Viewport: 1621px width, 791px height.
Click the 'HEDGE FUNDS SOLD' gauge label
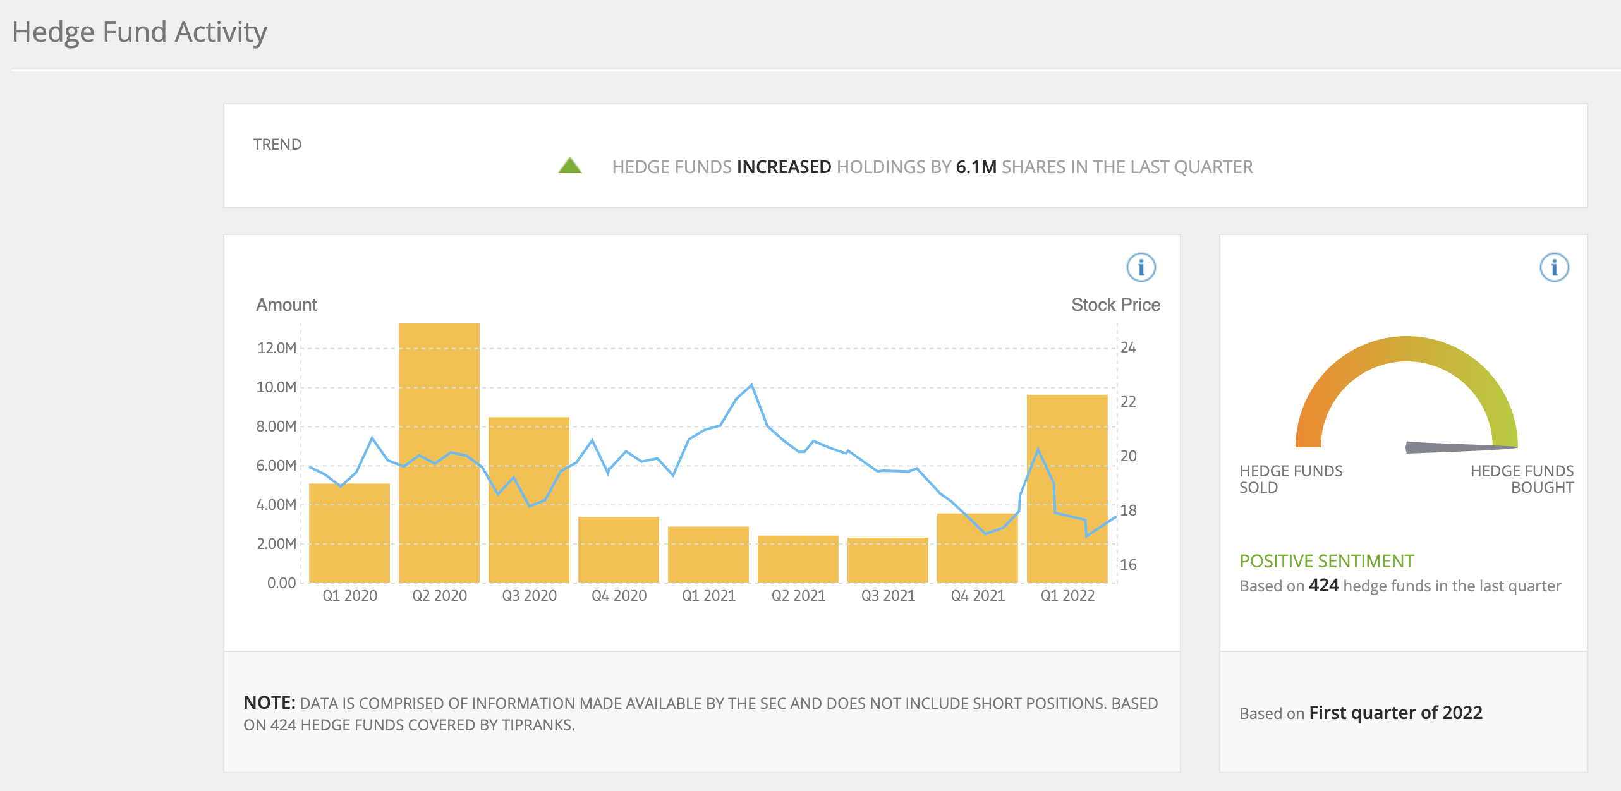[x=1290, y=480]
